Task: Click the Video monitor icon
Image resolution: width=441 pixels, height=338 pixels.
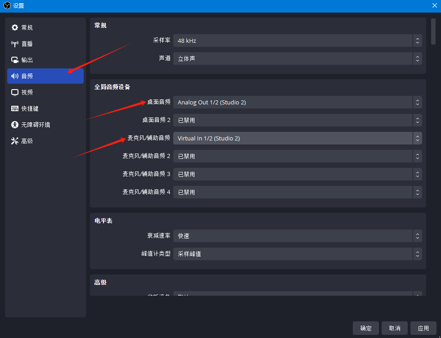Action: (x=15, y=92)
